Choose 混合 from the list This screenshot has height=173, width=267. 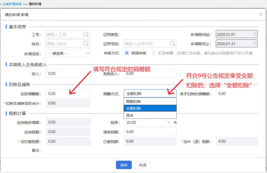150,115
